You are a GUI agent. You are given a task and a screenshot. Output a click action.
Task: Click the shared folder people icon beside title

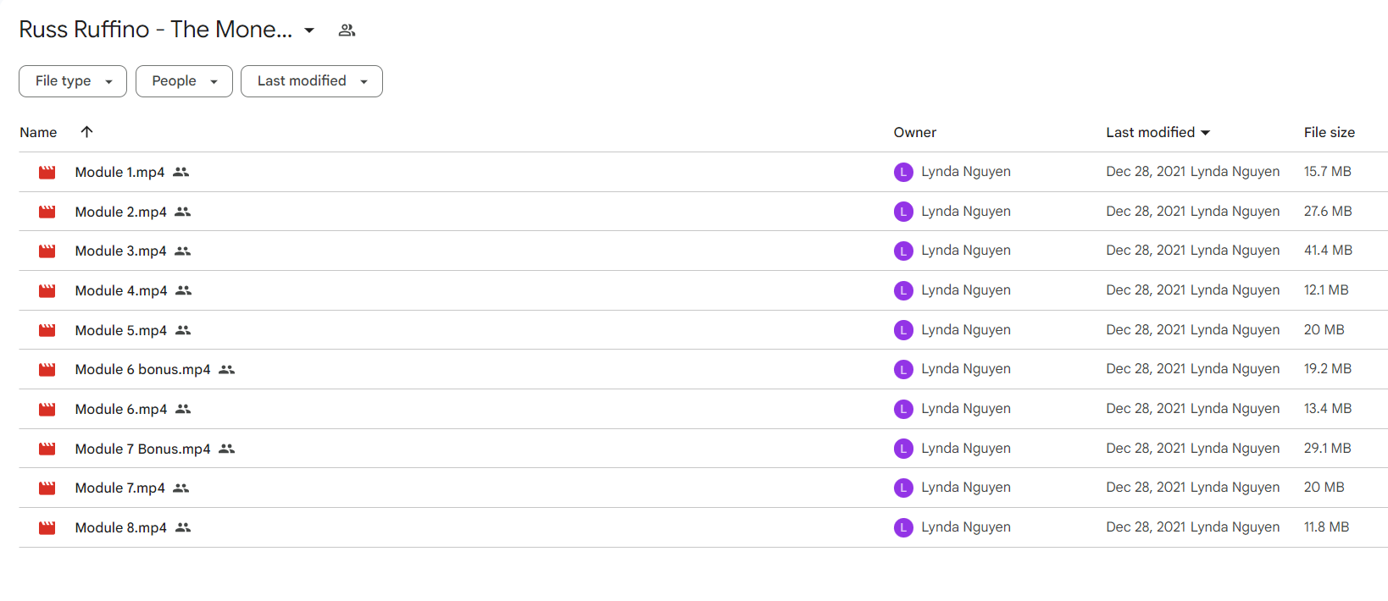pyautogui.click(x=347, y=30)
